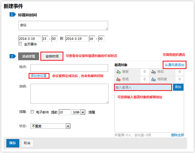Open 从通讯录添加 address book link
The height and width of the screenshot is (153, 195).
pyautogui.click(x=174, y=65)
